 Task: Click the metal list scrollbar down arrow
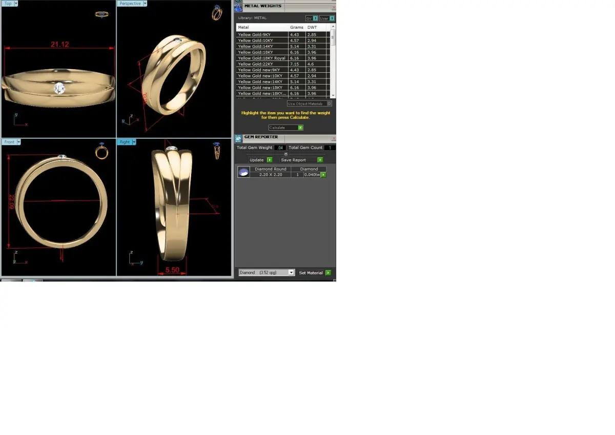(333, 95)
